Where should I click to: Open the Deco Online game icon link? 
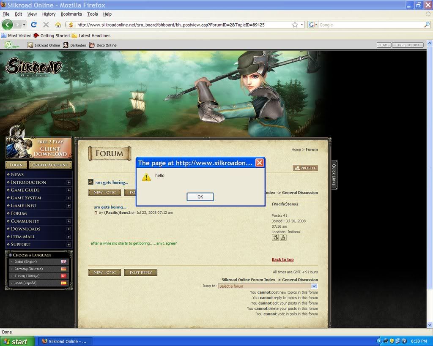point(92,45)
